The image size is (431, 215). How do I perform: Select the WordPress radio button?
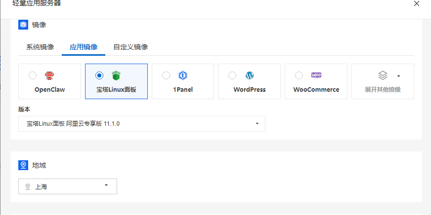pyautogui.click(x=232, y=75)
